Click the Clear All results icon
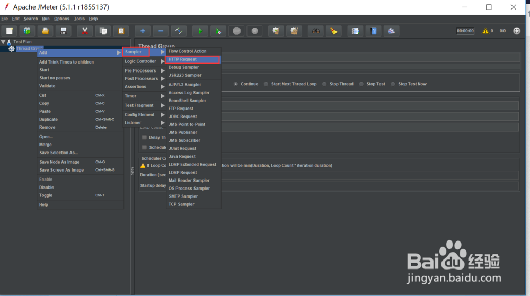Image resolution: width=530 pixels, height=296 pixels. click(294, 31)
